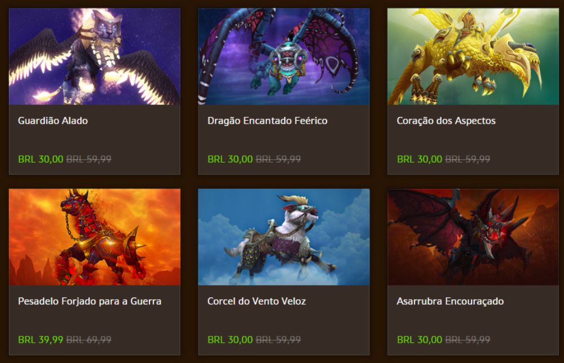Screen dimensions: 564x363
Task: Open the Corcel do Vento Veloz image
Action: (x=284, y=237)
